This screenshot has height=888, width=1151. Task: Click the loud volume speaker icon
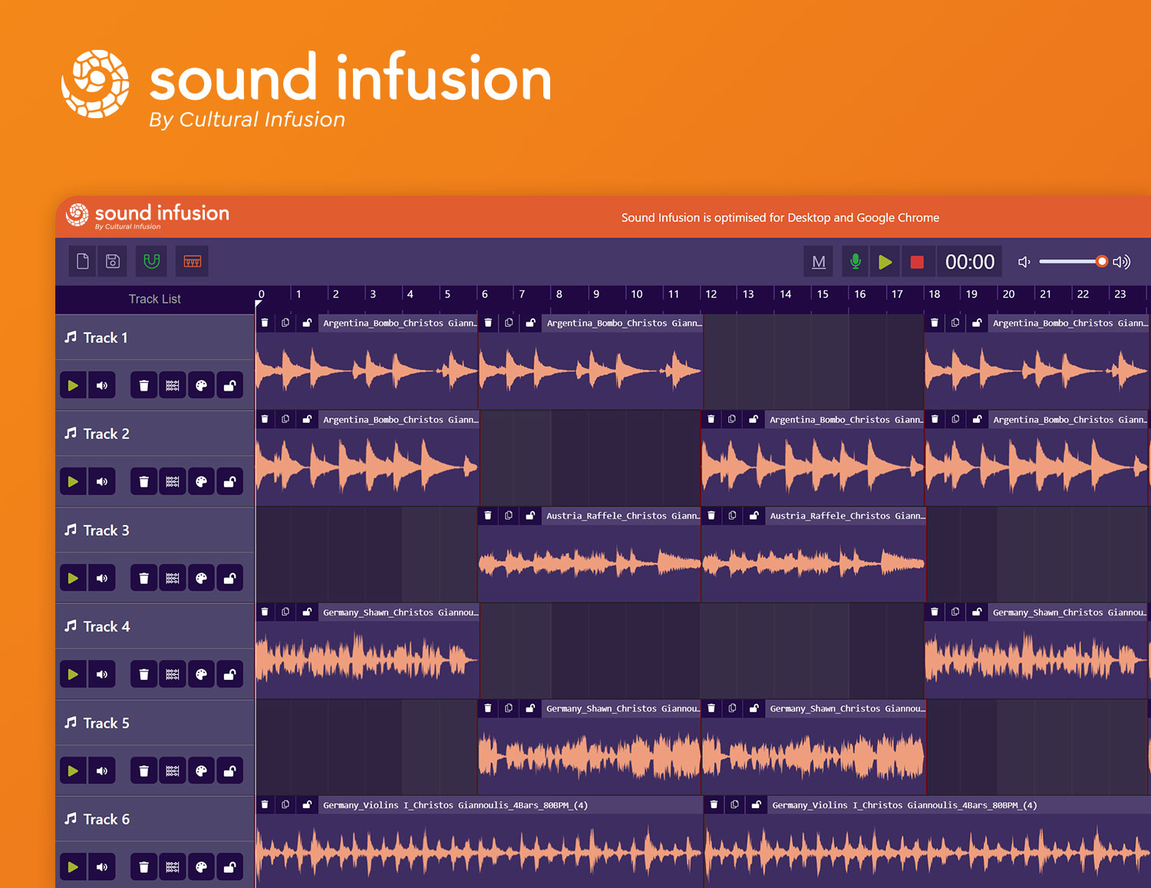[1122, 262]
